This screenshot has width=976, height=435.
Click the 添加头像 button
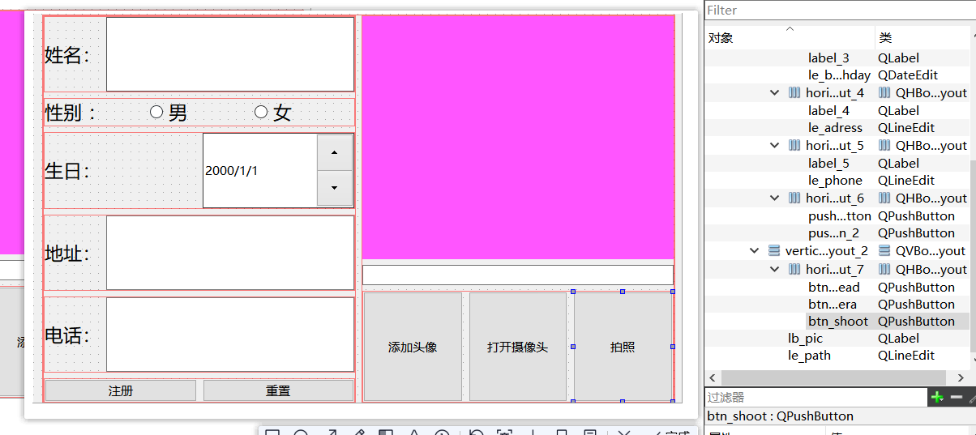(413, 347)
